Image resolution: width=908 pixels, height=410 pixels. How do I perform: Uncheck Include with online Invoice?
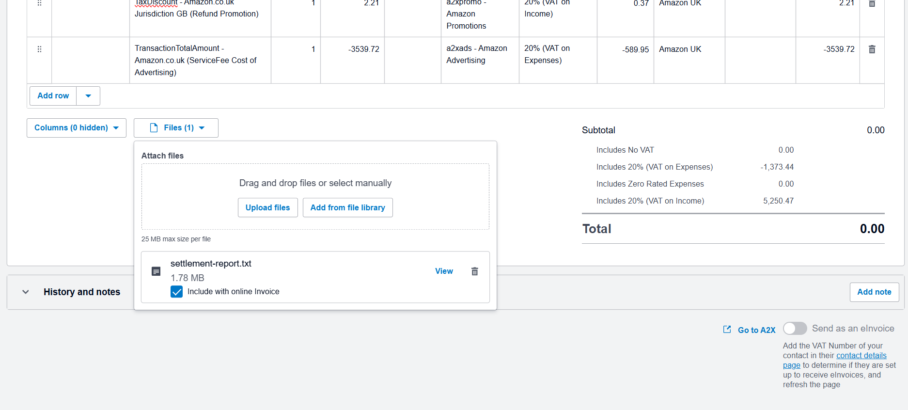pos(176,291)
